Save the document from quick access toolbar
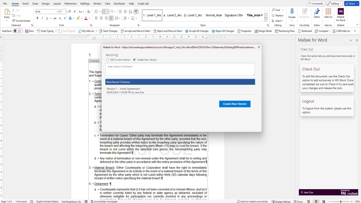This screenshot has height=203, width=361. click(x=29, y=31)
